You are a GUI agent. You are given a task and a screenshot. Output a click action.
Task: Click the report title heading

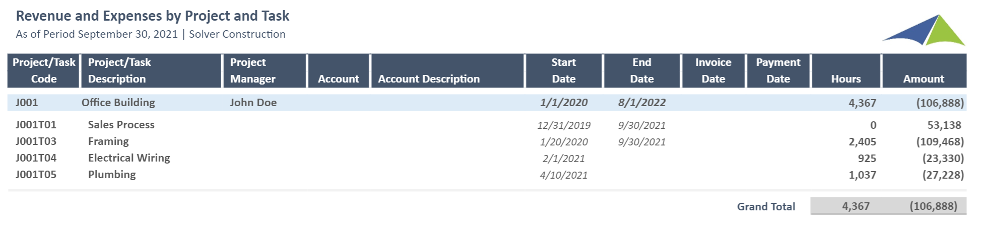pyautogui.click(x=153, y=16)
